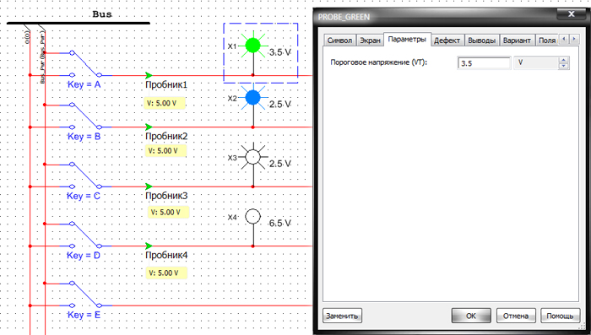The height and width of the screenshot is (335, 591).
Task: Show more tabs with right arrow
Action: (x=574, y=39)
